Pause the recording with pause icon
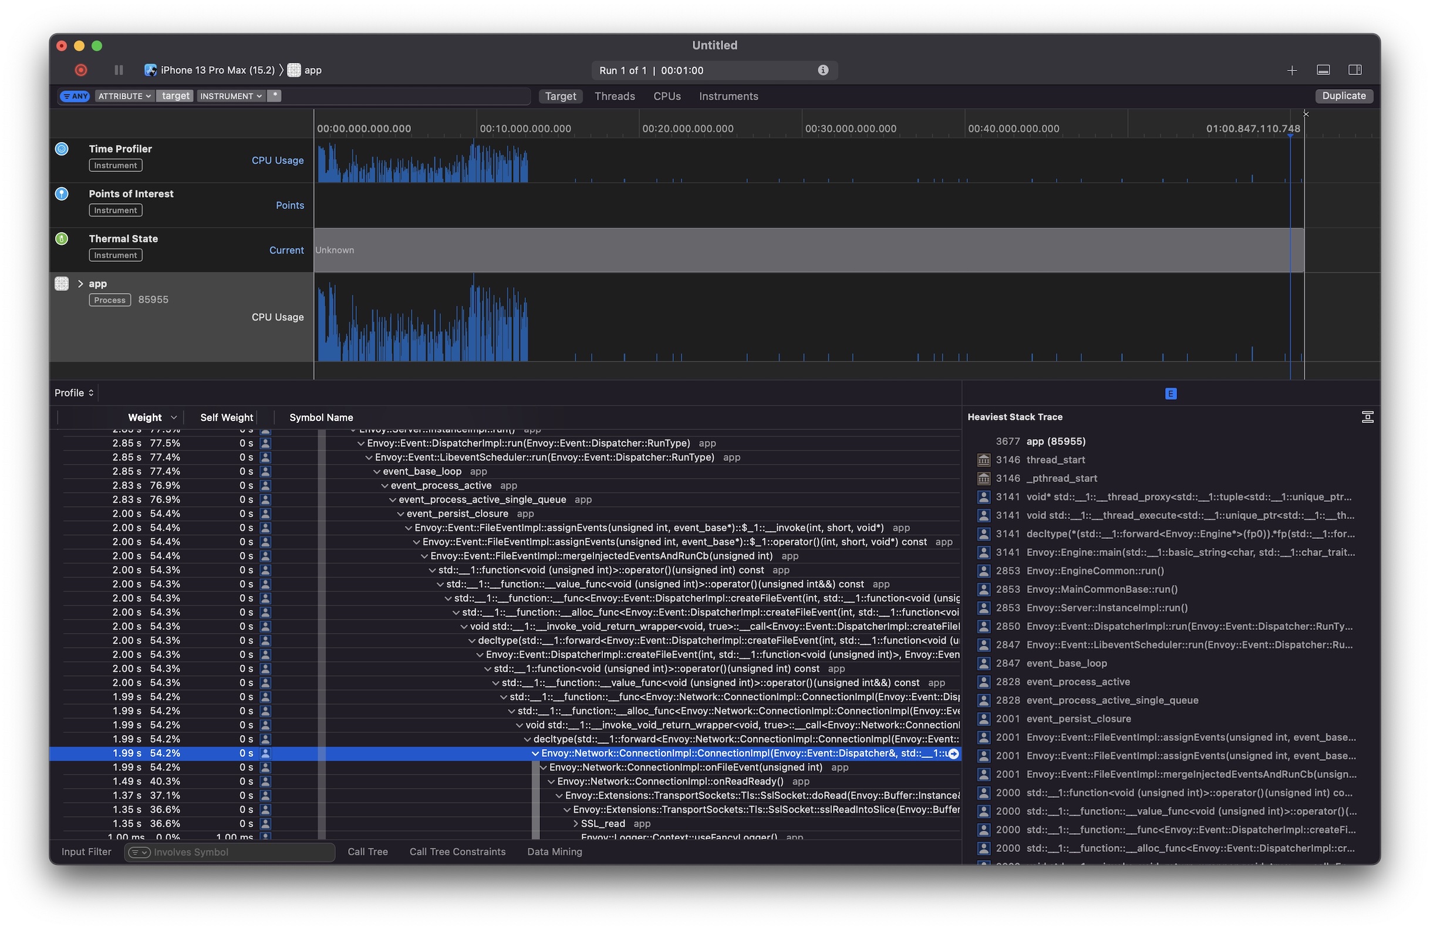 point(119,70)
